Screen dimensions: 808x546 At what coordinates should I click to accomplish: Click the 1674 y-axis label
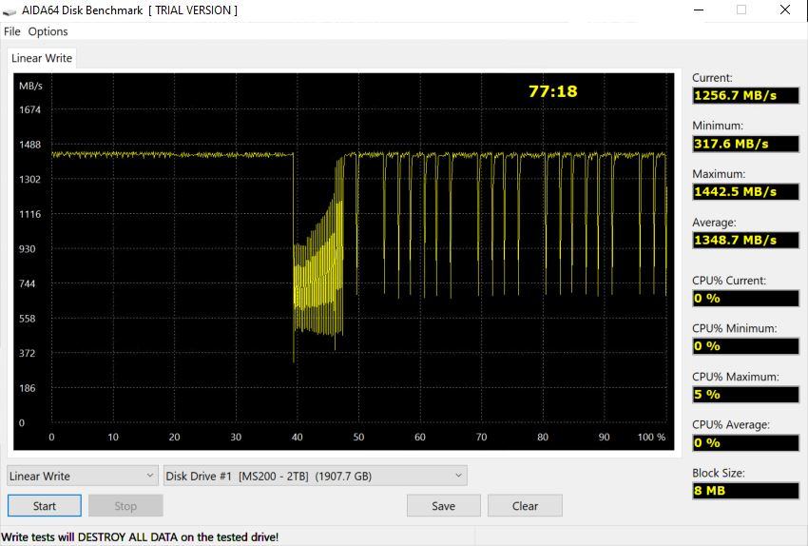29,109
